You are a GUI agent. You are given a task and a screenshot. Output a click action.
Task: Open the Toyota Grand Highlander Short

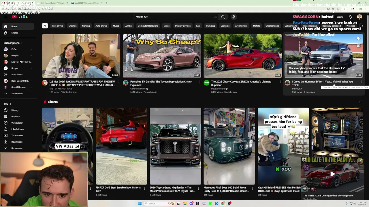175,146
